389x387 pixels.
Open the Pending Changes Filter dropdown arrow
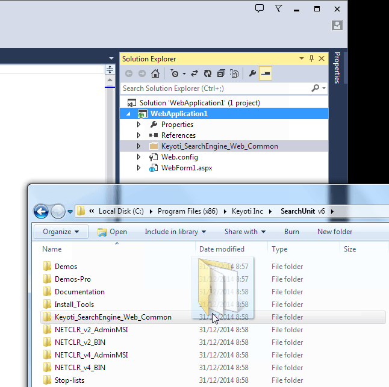[182, 73]
